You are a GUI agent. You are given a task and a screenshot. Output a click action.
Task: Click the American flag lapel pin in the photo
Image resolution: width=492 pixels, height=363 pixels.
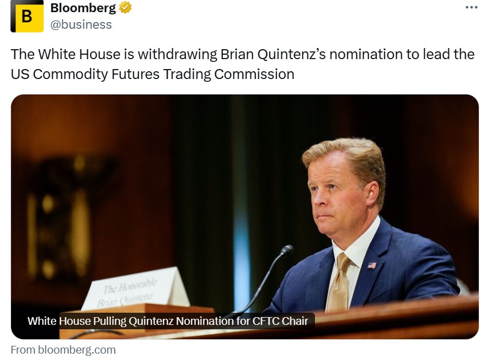point(372,265)
